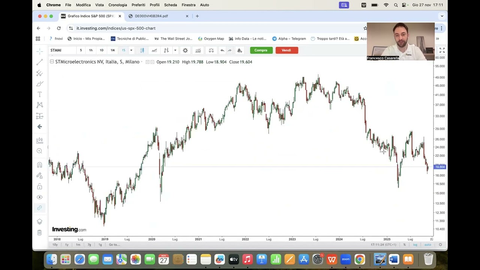Activate the zoom in tool
The height and width of the screenshot is (270, 480).
39,151
